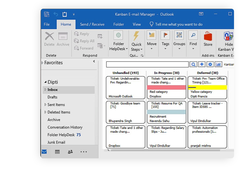Click the Quick Steps lightning icon

click(x=136, y=36)
